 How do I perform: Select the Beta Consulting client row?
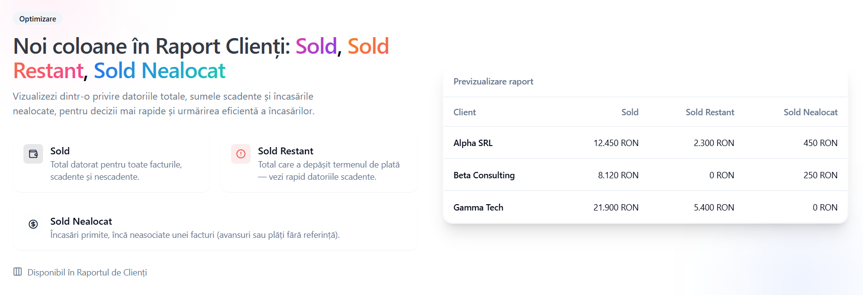[x=645, y=175]
